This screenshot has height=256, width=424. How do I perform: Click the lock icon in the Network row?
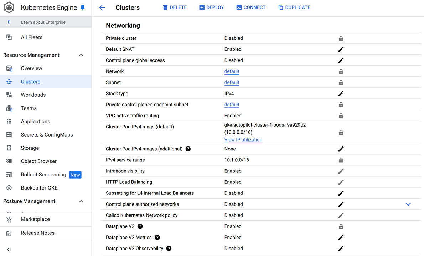(341, 71)
